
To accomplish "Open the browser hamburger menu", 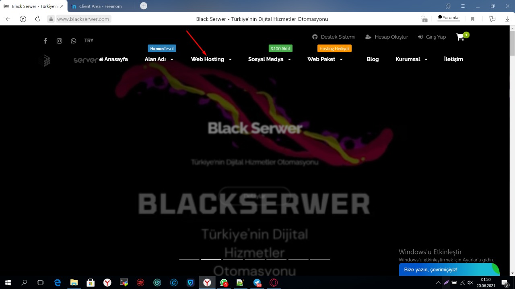I will point(463,6).
